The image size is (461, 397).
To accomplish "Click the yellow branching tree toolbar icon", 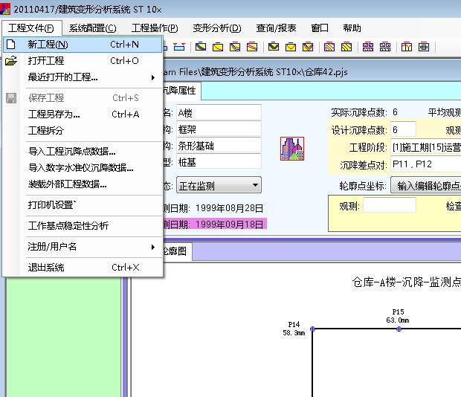I will pos(407,47).
